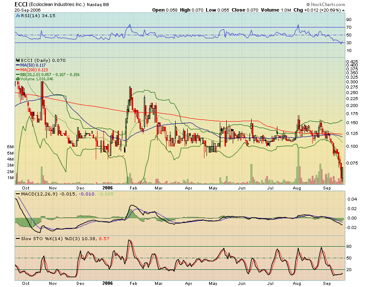Click the 0.075 price axis label
Viewport: 365px width, 287px height.
352,163
